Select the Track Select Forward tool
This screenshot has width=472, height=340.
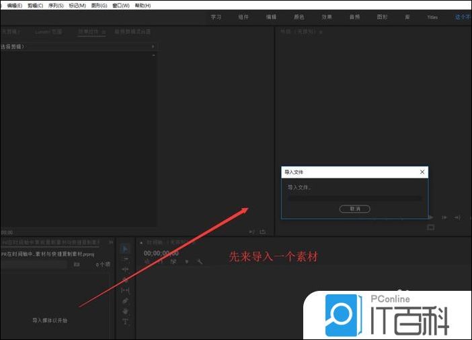point(126,259)
